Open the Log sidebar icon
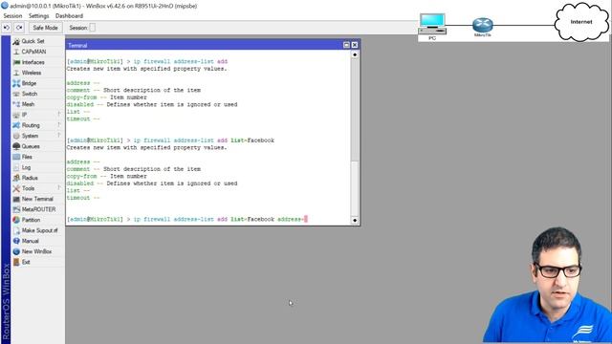This screenshot has width=612, height=344. [x=16, y=167]
